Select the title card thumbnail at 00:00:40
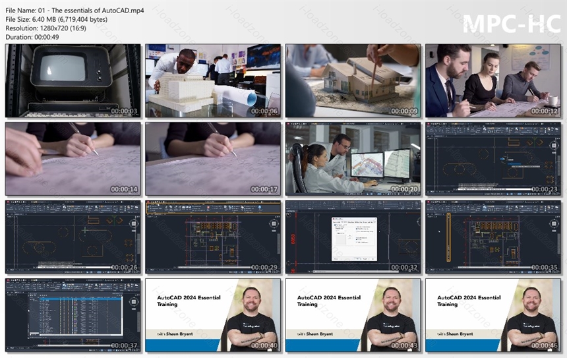The image size is (567, 358). pos(213,315)
